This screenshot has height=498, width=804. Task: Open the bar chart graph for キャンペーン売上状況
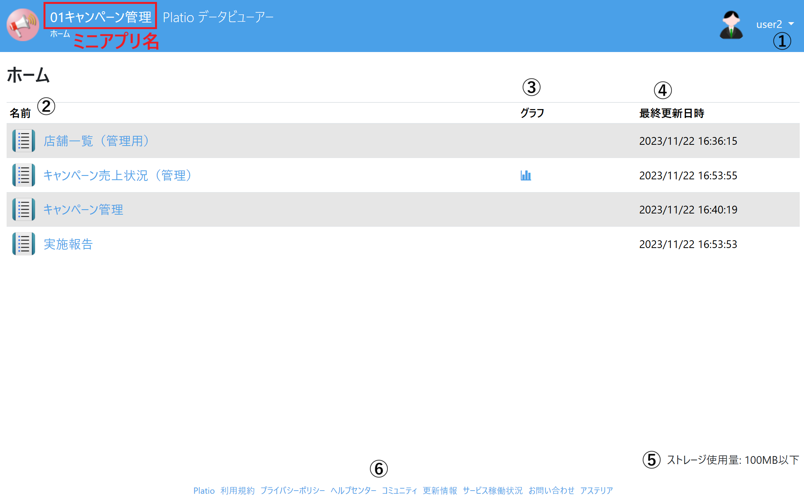526,175
